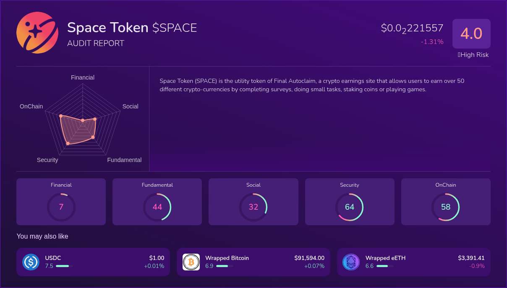Toggle the Fundamental score panel
Image resolution: width=507 pixels, height=288 pixels.
(x=157, y=201)
